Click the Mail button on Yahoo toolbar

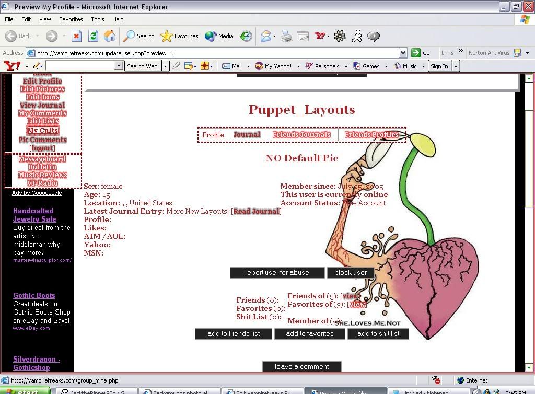[x=232, y=66]
